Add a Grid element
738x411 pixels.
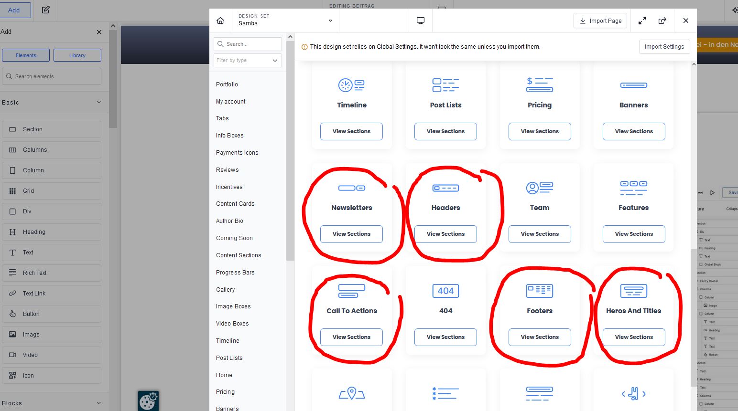[52, 191]
